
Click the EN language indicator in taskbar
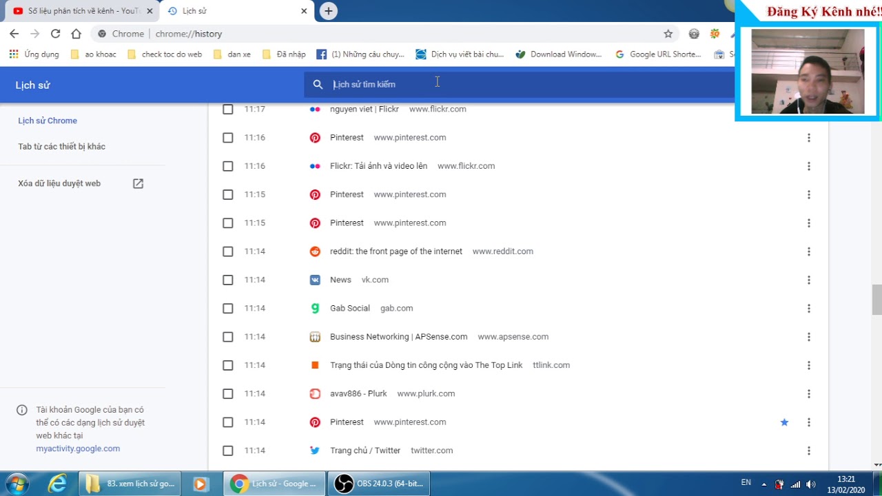[746, 483]
